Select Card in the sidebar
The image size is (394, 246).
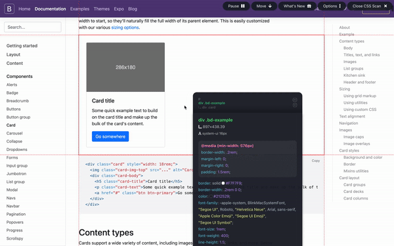(x=11, y=125)
